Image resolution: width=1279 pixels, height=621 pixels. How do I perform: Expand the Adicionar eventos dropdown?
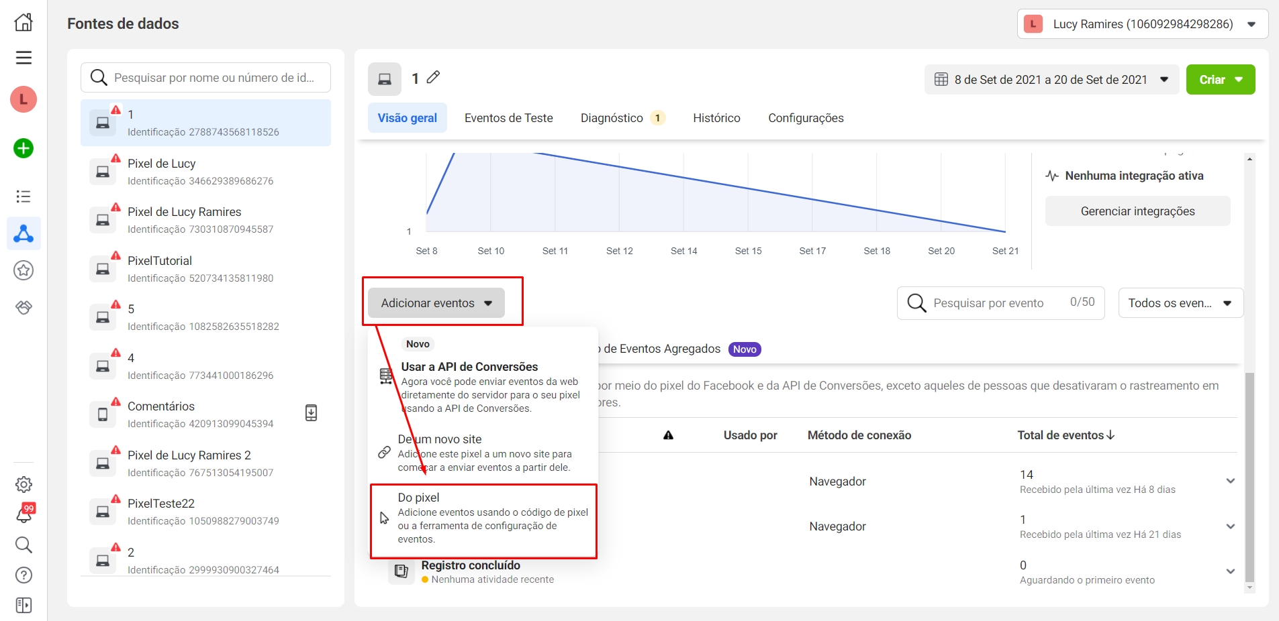tap(436, 303)
